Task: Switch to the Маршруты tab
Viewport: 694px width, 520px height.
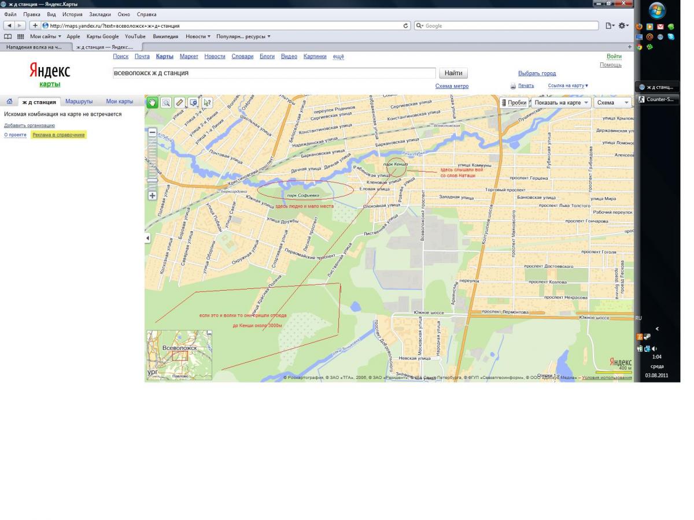Action: [79, 102]
